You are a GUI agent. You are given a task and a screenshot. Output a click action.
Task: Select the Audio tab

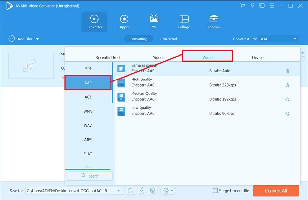click(x=207, y=56)
